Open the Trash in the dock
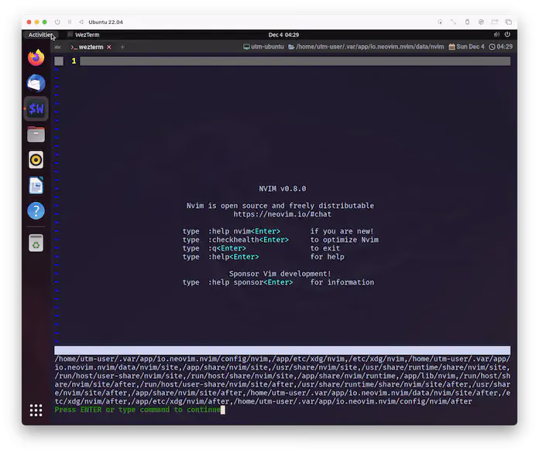This screenshot has width=539, height=454. [36, 243]
